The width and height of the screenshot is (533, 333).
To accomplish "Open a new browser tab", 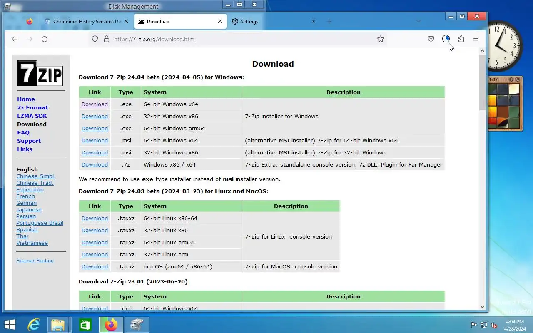I will coord(329,21).
